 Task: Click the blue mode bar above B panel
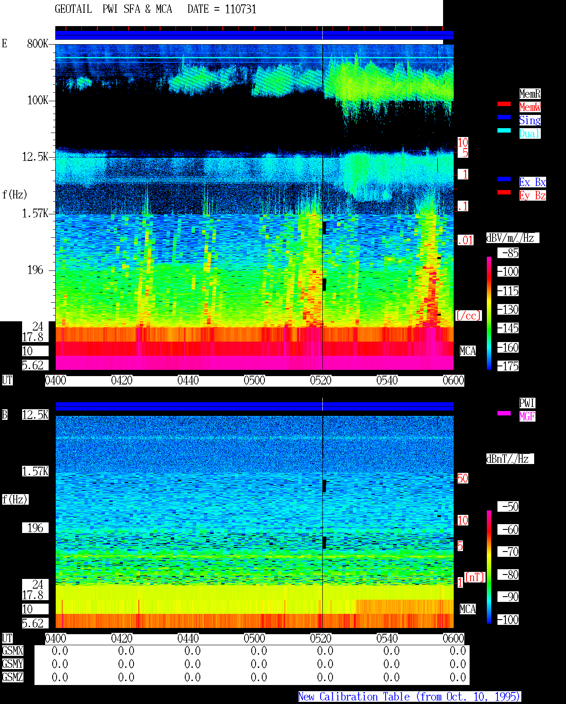click(254, 406)
